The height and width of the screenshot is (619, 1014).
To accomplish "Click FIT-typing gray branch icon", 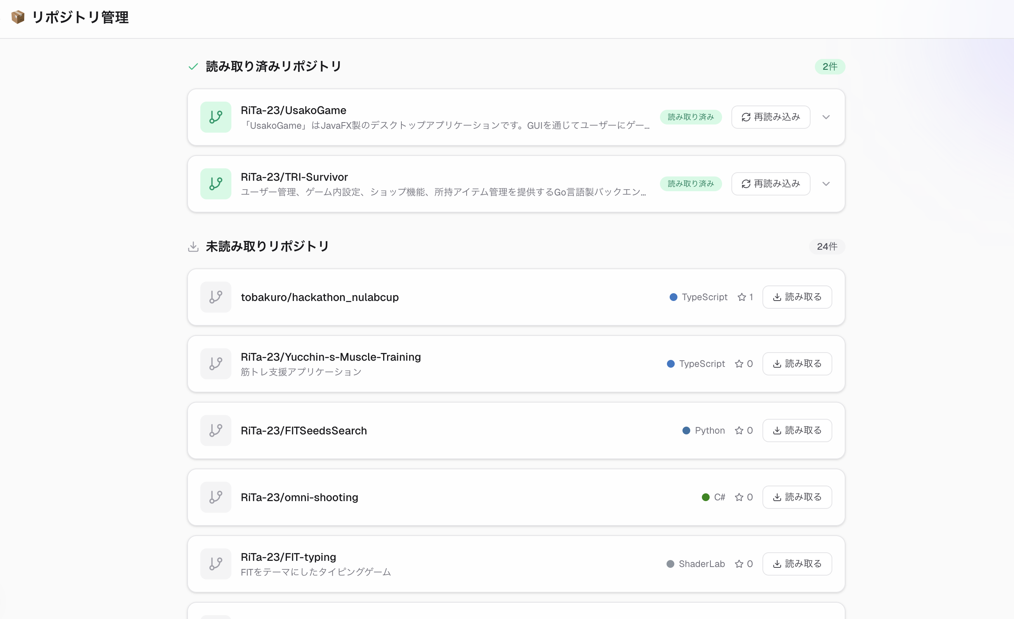I will (215, 564).
